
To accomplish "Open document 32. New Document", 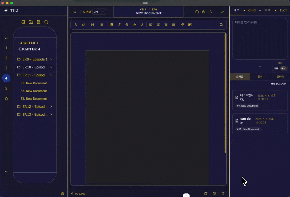I will pos(34,91).
